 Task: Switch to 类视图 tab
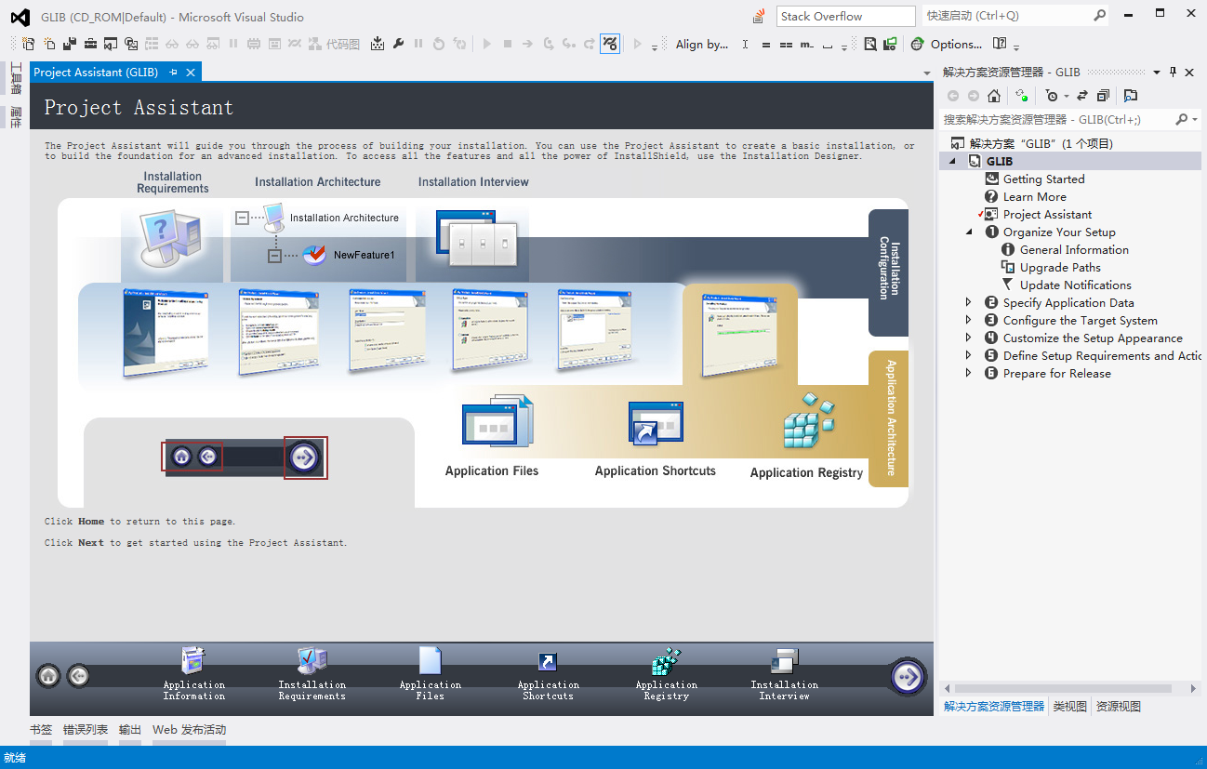coord(1069,707)
